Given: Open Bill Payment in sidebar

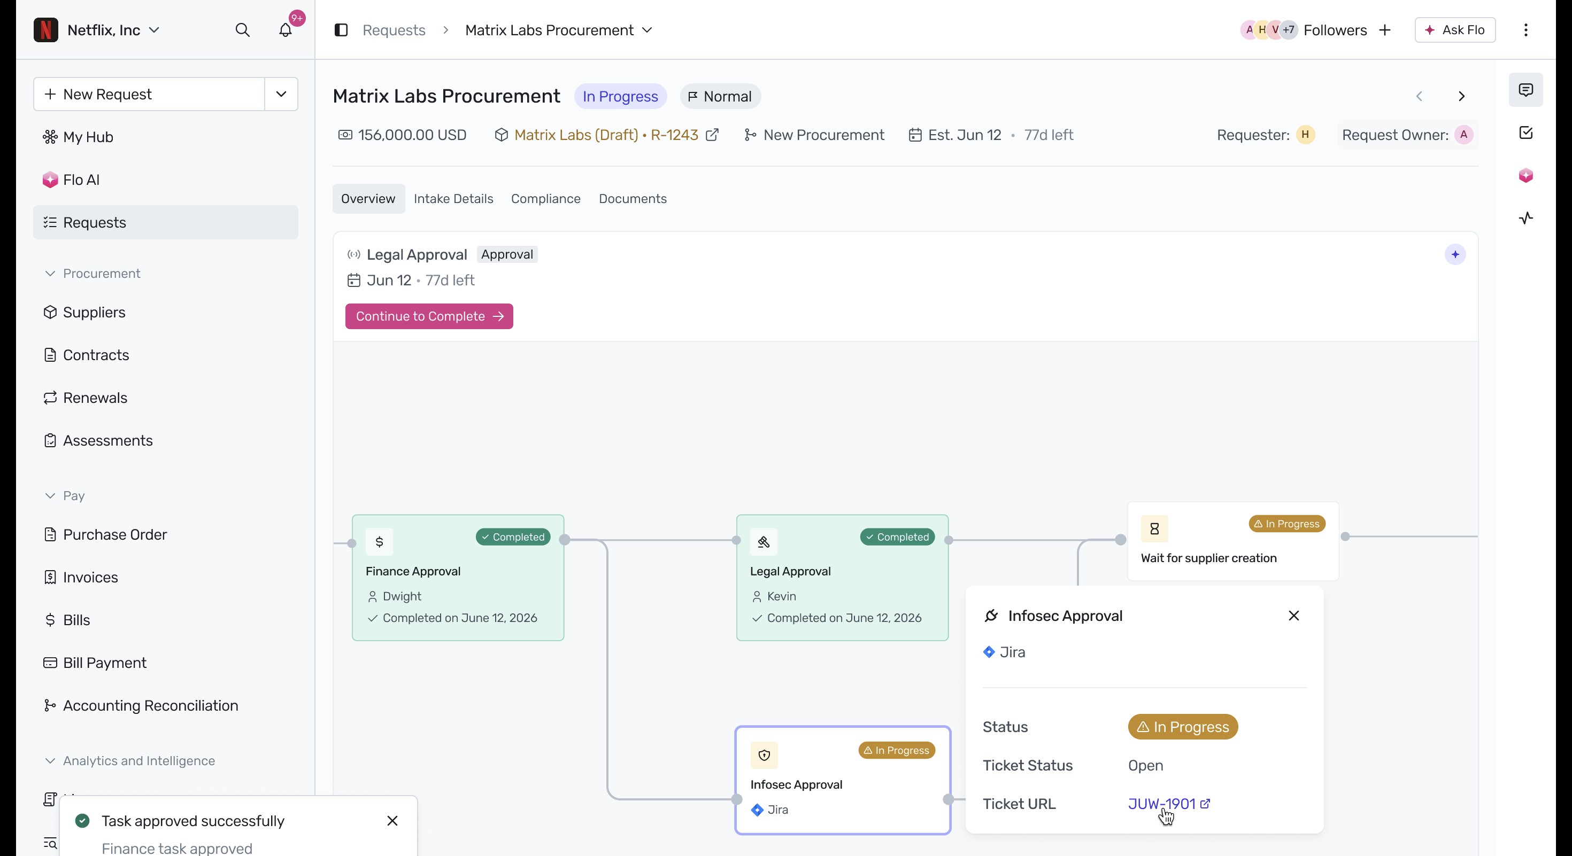Looking at the screenshot, I should tap(165, 663).
